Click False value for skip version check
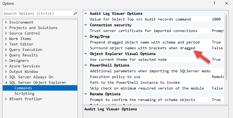233x118 pixels. (x=217, y=88)
